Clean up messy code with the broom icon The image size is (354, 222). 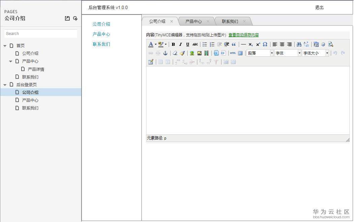[182, 53]
